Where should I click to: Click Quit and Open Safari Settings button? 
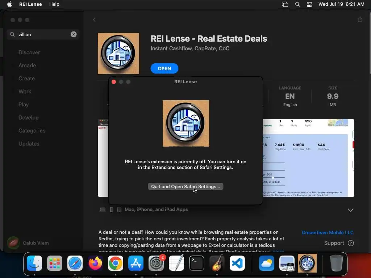pos(185,186)
